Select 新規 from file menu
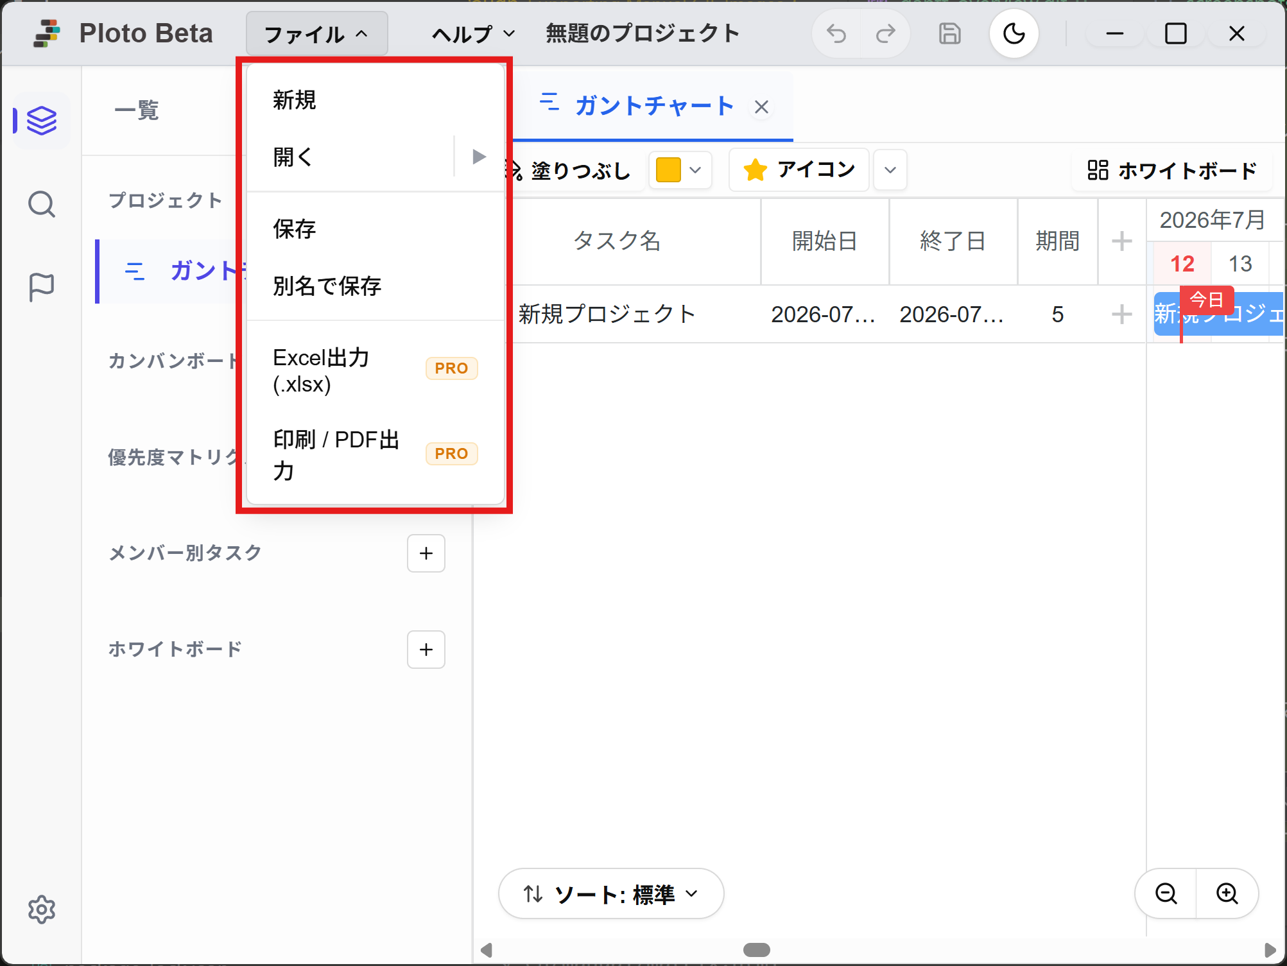This screenshot has width=1287, height=966. (376, 100)
